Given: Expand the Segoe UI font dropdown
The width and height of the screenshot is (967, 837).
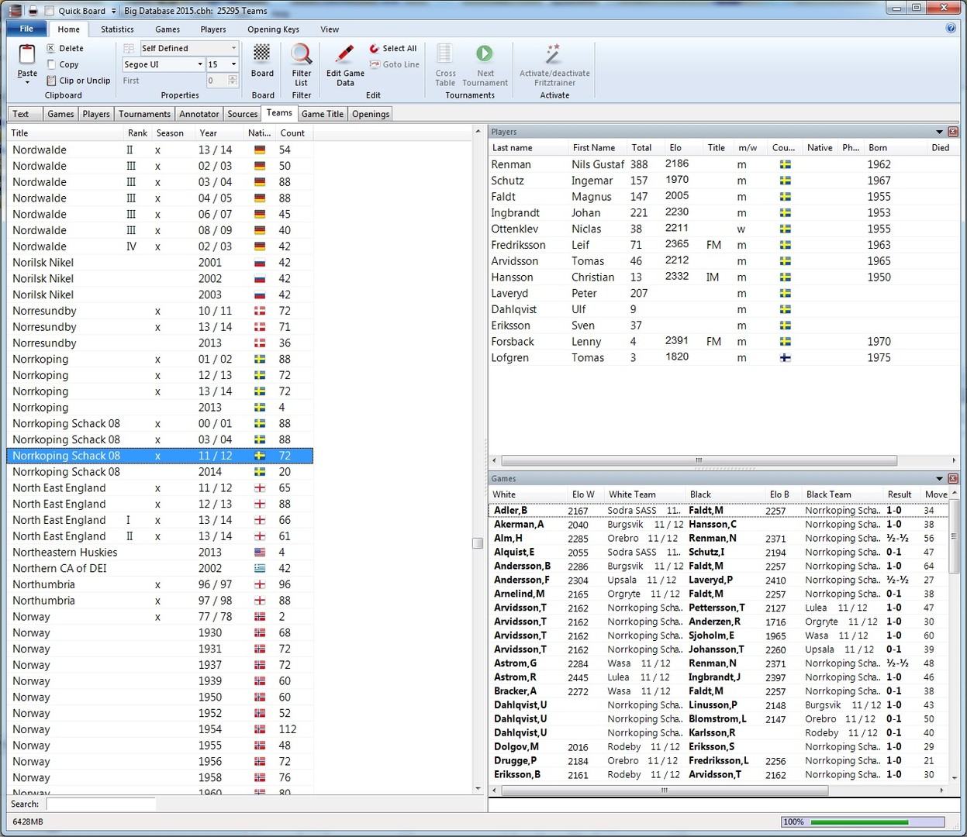Looking at the screenshot, I should [x=199, y=64].
